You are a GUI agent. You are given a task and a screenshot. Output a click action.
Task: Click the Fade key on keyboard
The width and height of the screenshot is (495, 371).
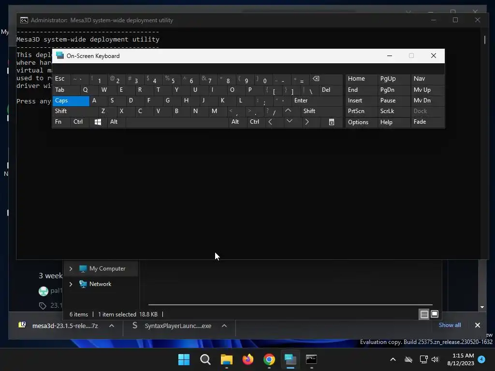point(427,122)
